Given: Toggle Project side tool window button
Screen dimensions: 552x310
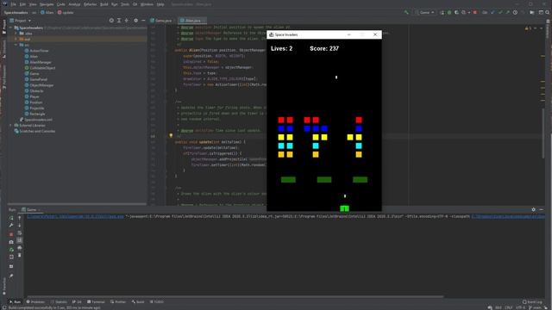Looking at the screenshot, I should tap(3, 27).
